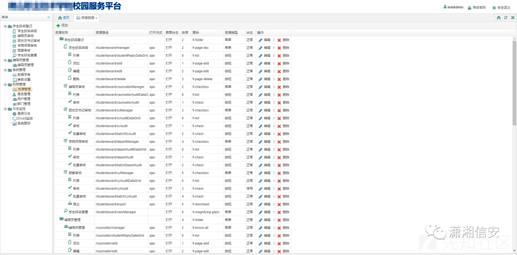The width and height of the screenshot is (517, 255).
Task: Click 安全退出 to log out
Action: tap(501, 7)
